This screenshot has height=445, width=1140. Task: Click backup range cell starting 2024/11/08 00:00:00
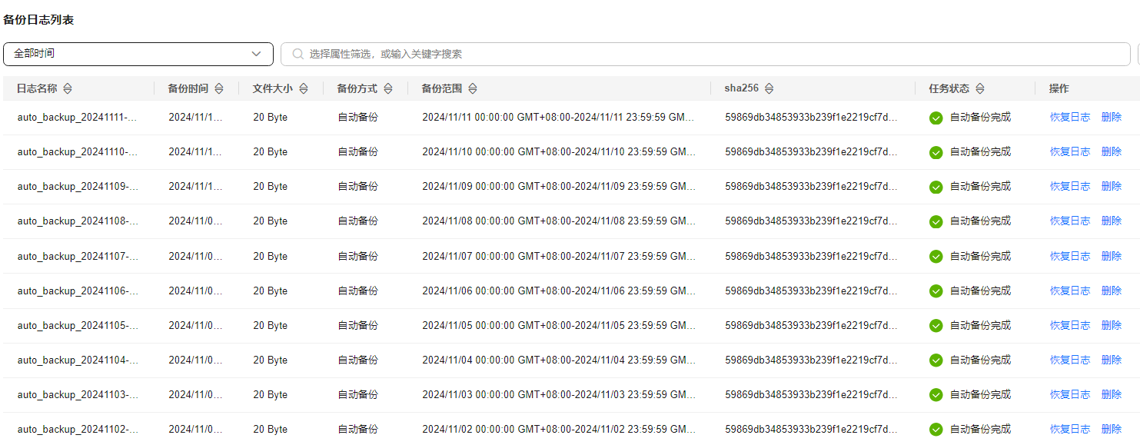(559, 221)
